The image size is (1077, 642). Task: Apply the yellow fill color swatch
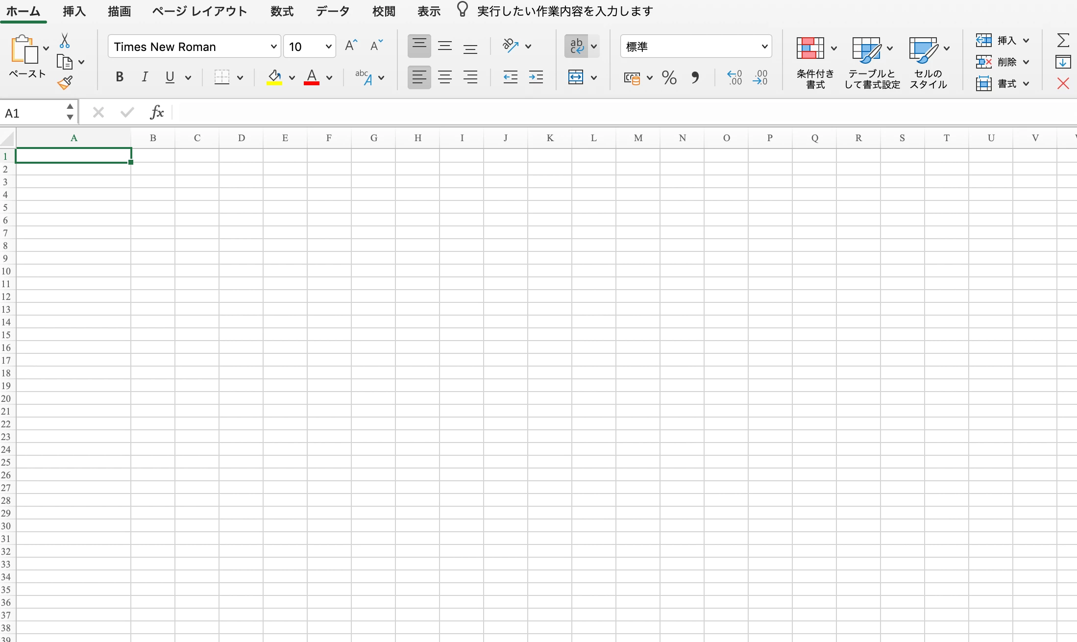coord(274,77)
